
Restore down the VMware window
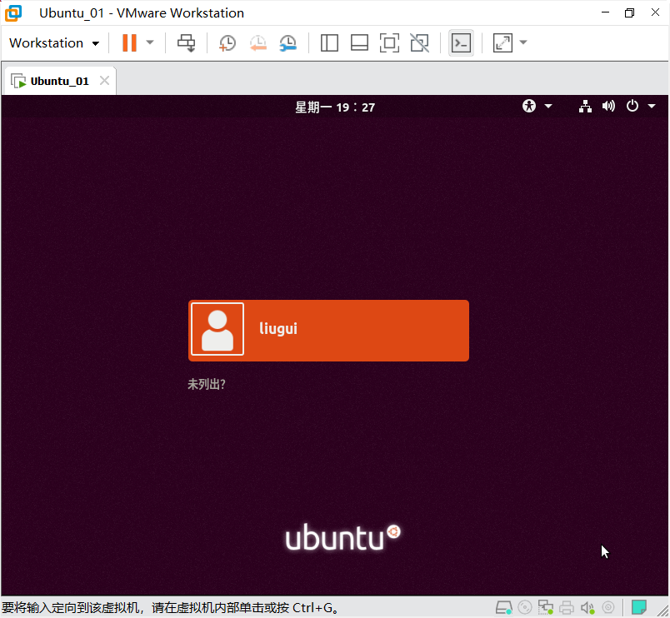(x=629, y=12)
